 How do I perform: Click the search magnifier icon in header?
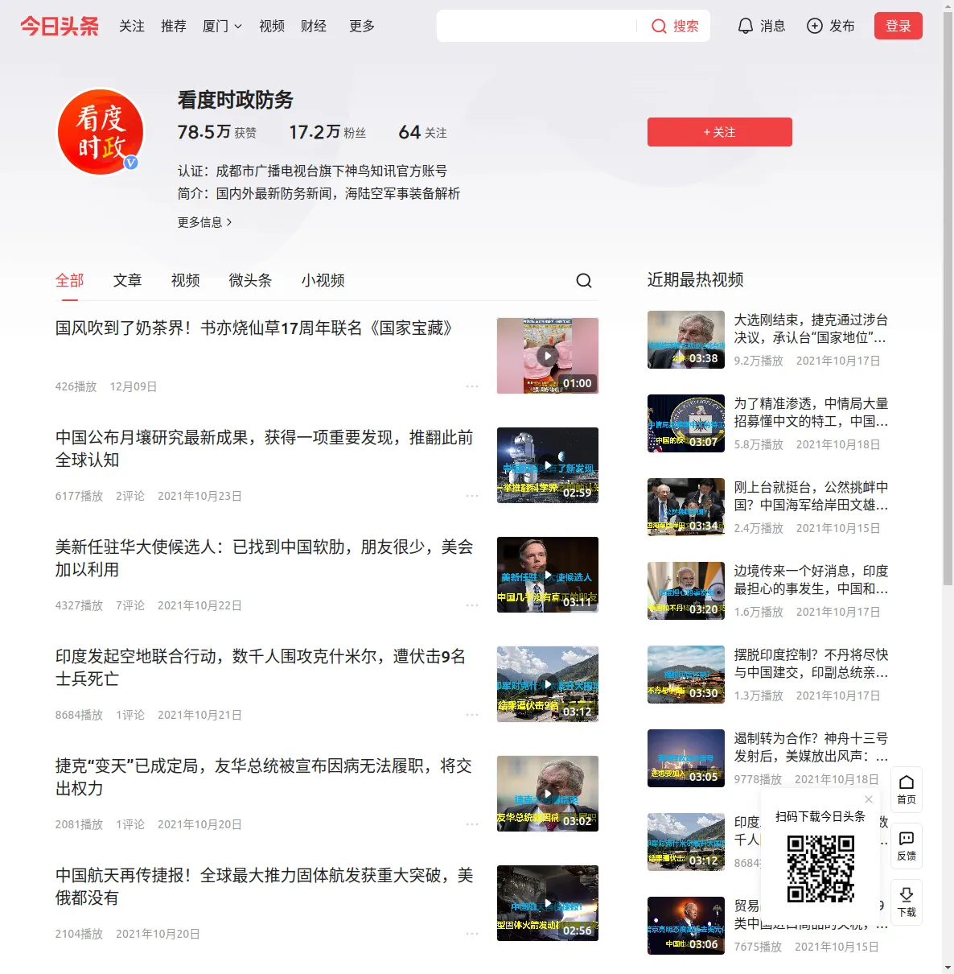[659, 27]
